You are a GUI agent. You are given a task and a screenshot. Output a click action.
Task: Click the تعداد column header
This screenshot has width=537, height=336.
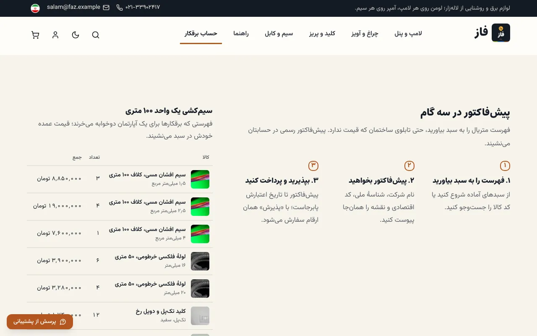[x=94, y=157]
